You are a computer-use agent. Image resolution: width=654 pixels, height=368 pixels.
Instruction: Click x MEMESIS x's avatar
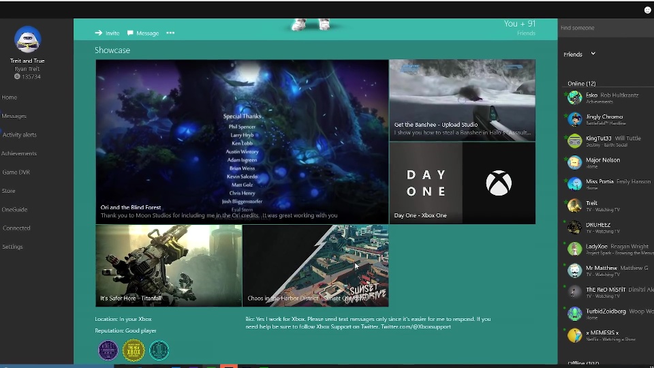[574, 335]
